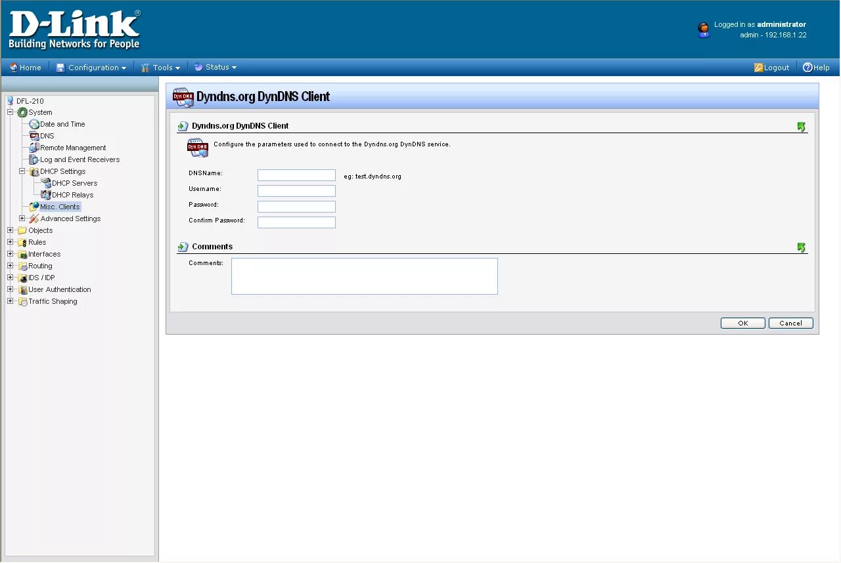
Task: Click the Routing folder icon
Action: (x=22, y=266)
